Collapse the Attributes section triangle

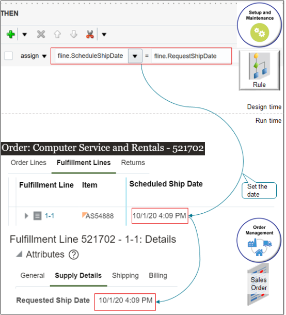click(19, 254)
